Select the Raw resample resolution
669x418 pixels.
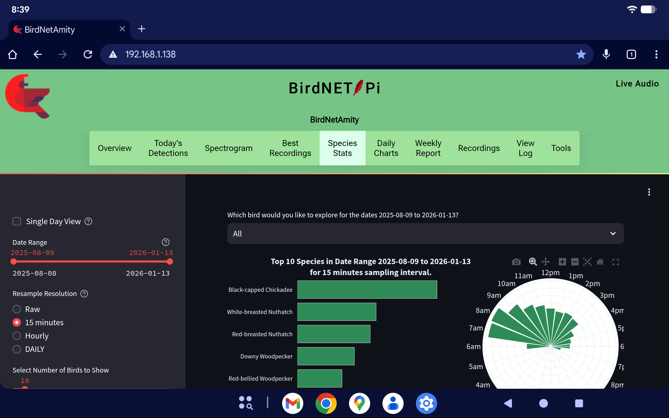click(17, 309)
